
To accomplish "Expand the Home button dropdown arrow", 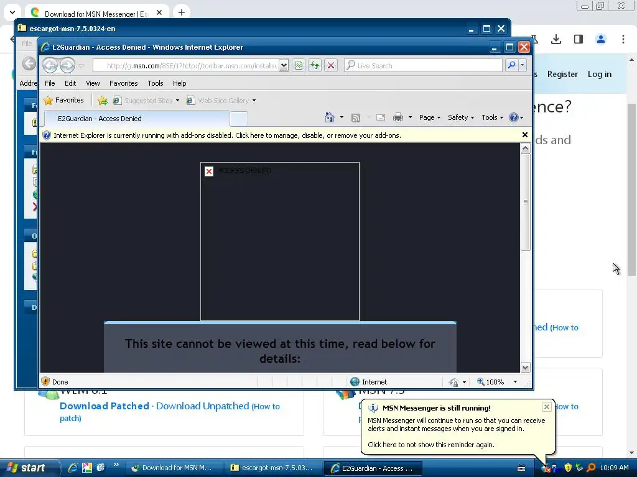I will click(342, 117).
